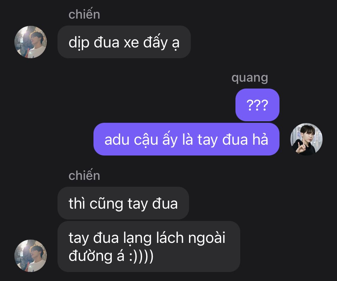
Task: Click 'chiến' name above 'thì cũng tay đua'
Action: tap(84, 176)
